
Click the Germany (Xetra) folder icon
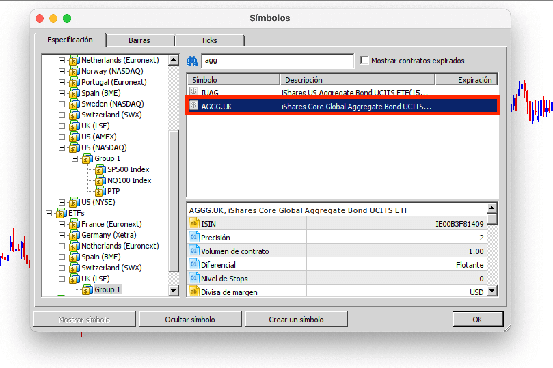pyautogui.click(x=74, y=235)
